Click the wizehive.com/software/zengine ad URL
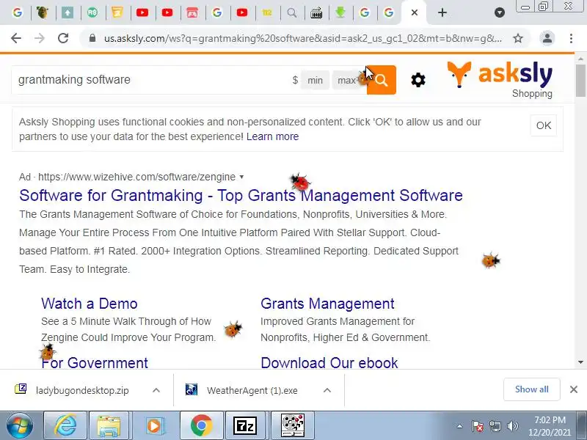The height and width of the screenshot is (440, 587). [x=136, y=177]
